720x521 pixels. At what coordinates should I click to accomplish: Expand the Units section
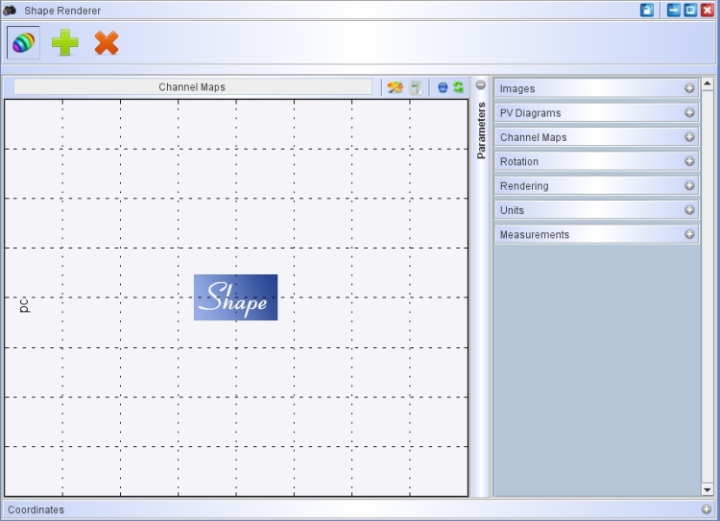coord(689,210)
